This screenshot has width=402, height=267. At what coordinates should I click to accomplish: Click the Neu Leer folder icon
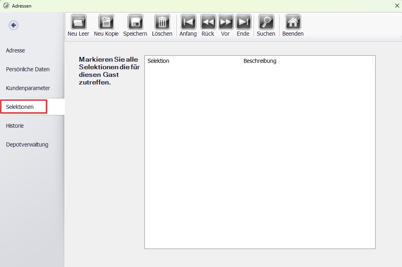coord(79,22)
